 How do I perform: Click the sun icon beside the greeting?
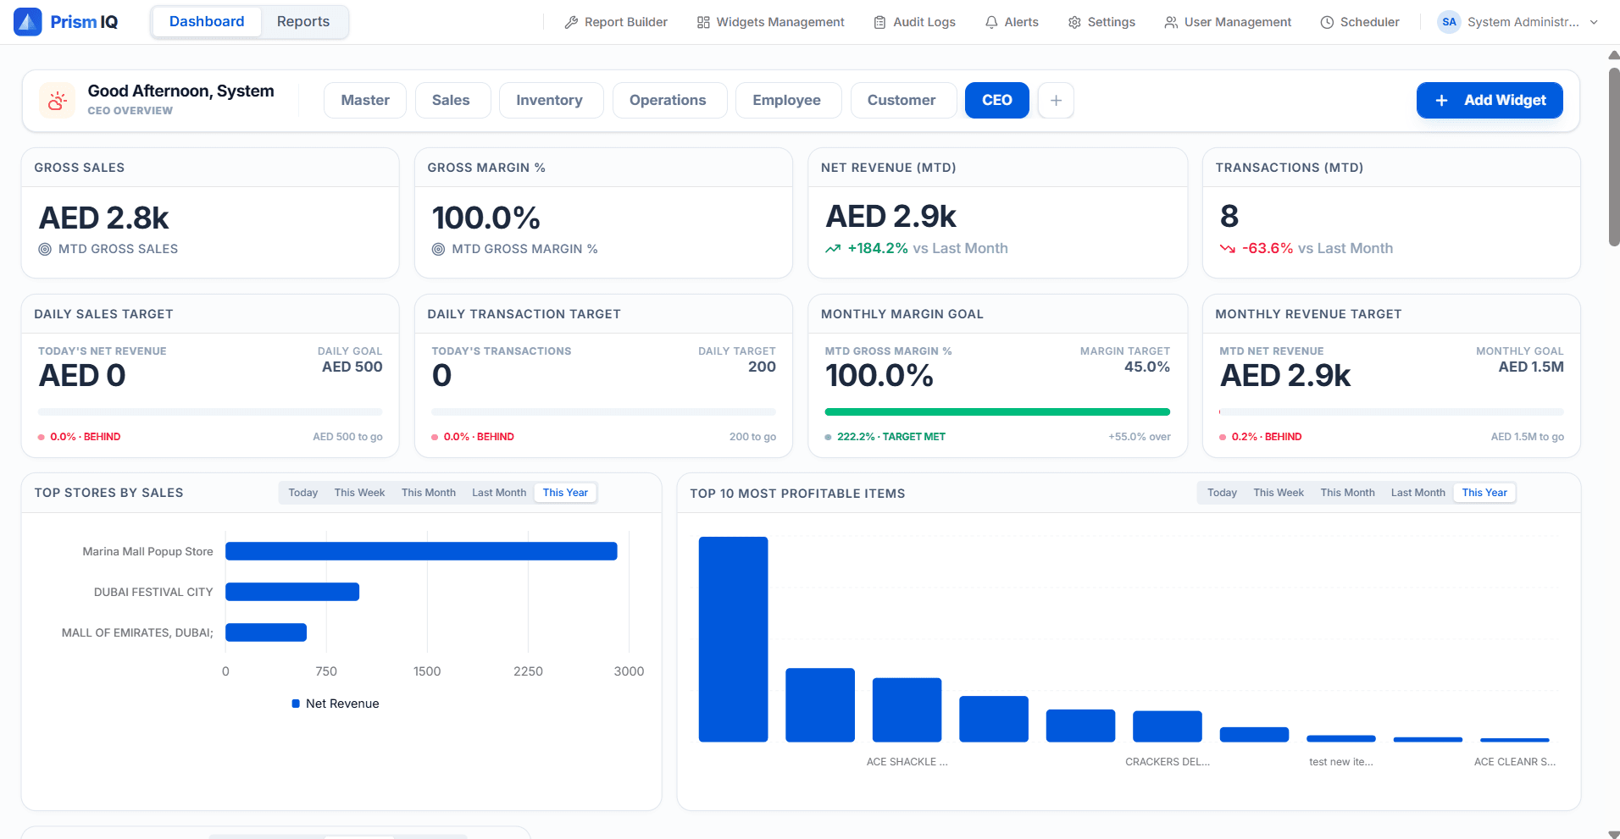[x=57, y=100]
